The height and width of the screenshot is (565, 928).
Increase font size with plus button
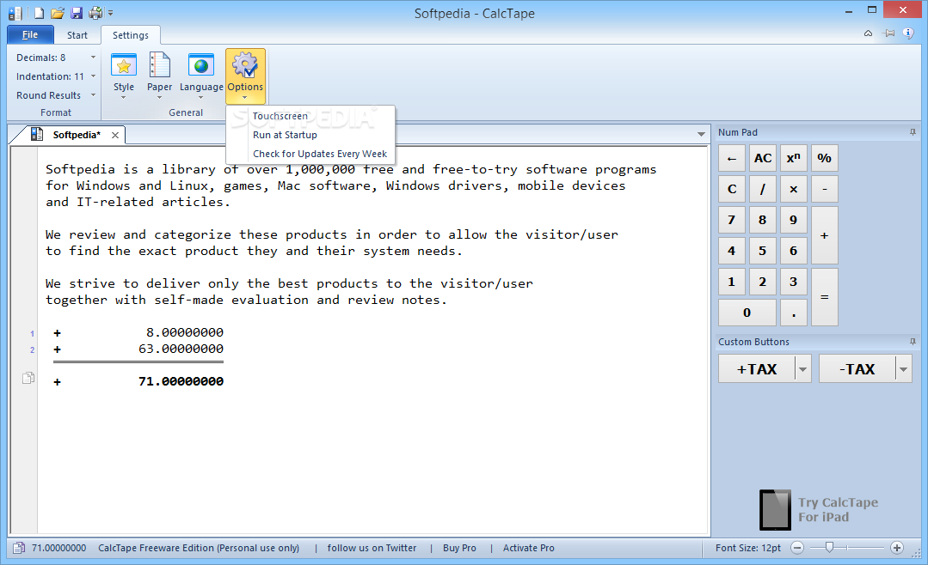point(897,548)
